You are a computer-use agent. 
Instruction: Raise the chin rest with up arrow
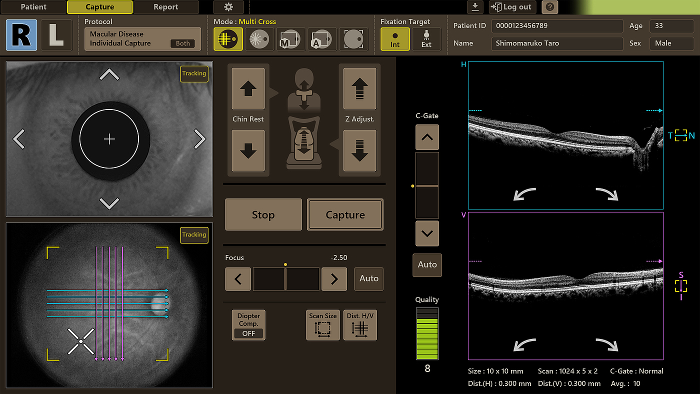point(248,89)
